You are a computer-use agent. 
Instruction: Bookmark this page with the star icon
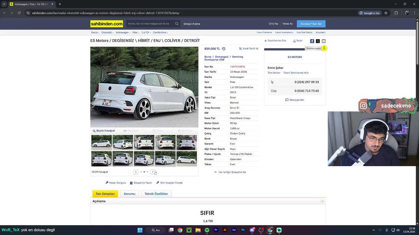point(386,13)
